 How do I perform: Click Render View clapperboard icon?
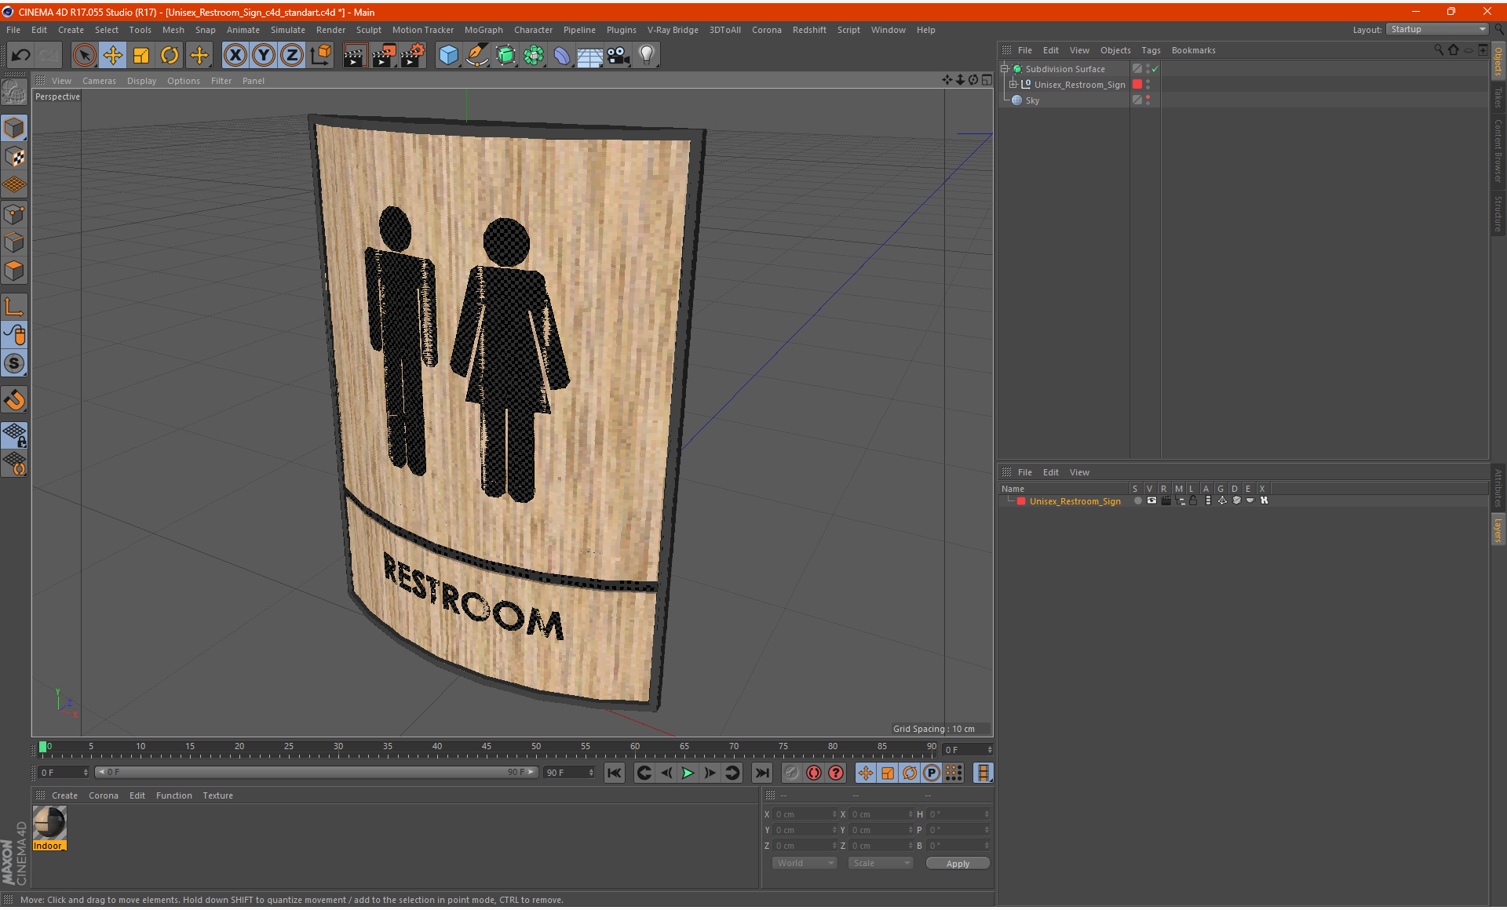(x=355, y=55)
